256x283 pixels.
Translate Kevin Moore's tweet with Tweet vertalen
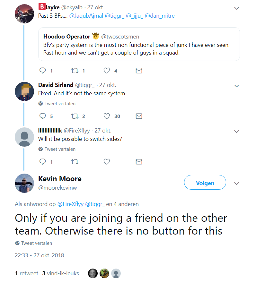[x=36, y=243]
